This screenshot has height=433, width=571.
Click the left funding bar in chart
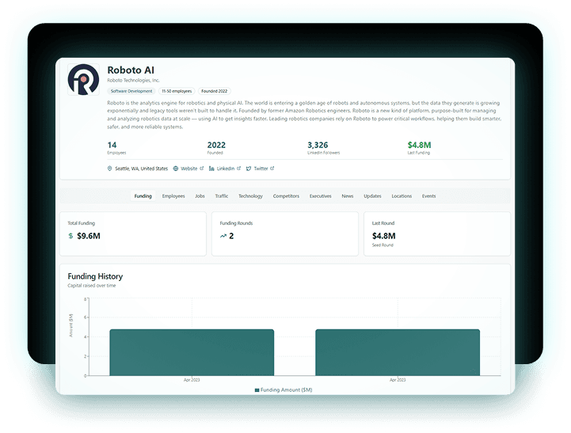pos(192,352)
